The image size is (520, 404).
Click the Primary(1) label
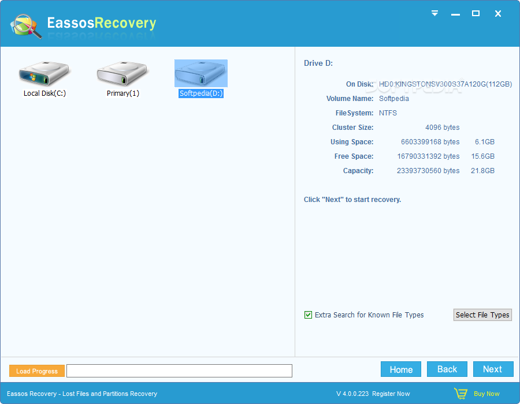[122, 93]
